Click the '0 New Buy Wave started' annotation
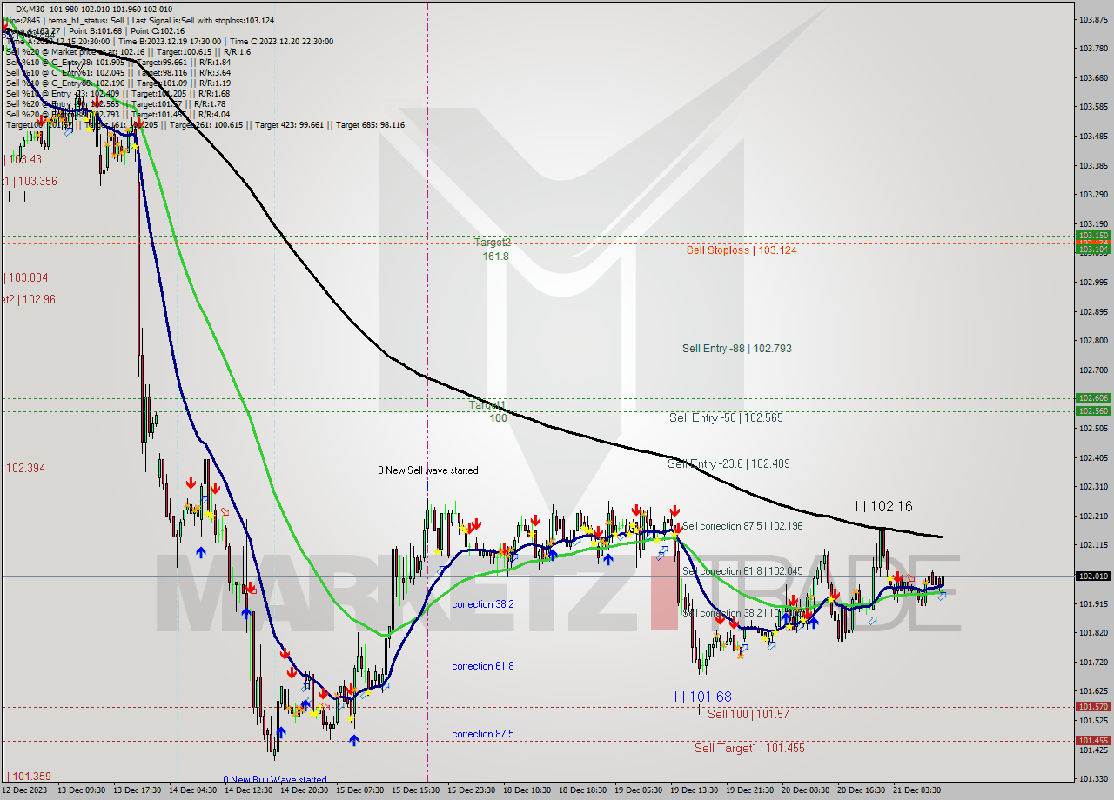 point(275,780)
